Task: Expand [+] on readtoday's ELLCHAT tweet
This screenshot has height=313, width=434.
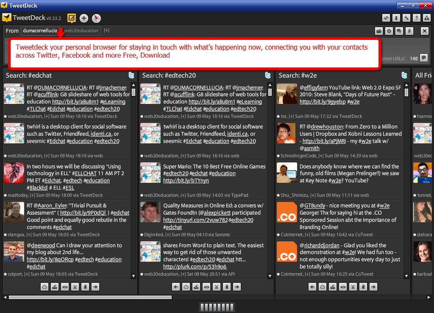Action: pos(32,195)
